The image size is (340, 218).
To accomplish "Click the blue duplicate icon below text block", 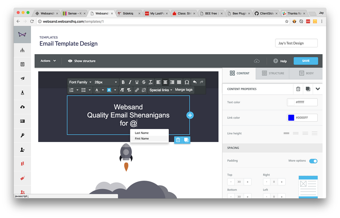I will (186, 140).
